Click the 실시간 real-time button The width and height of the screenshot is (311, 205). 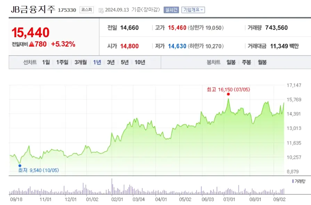click(171, 9)
